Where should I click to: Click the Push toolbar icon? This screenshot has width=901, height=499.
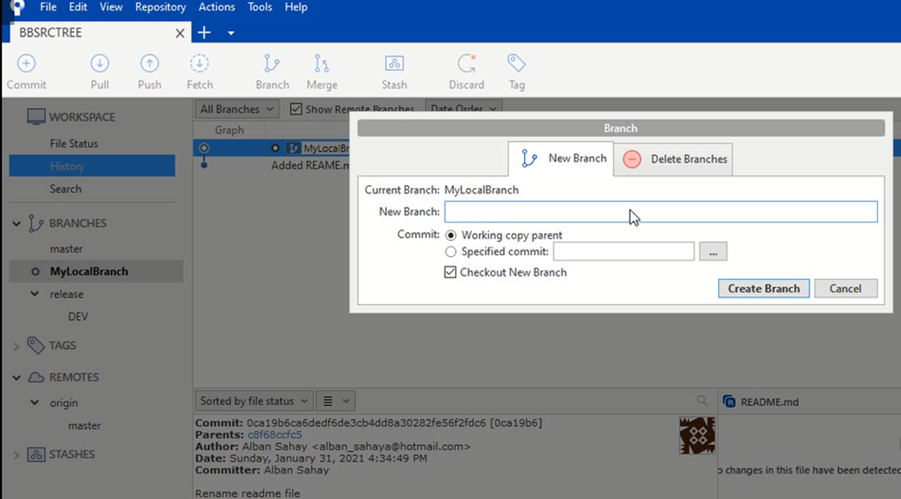[x=149, y=72]
